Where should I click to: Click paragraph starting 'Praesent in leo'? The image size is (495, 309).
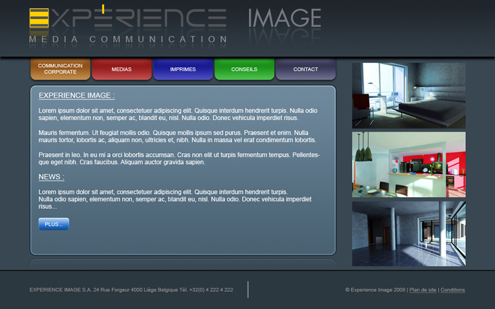click(179, 159)
